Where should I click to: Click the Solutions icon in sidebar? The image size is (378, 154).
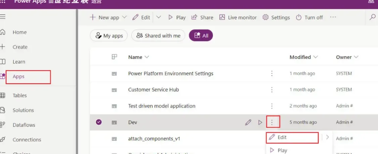click(2, 110)
